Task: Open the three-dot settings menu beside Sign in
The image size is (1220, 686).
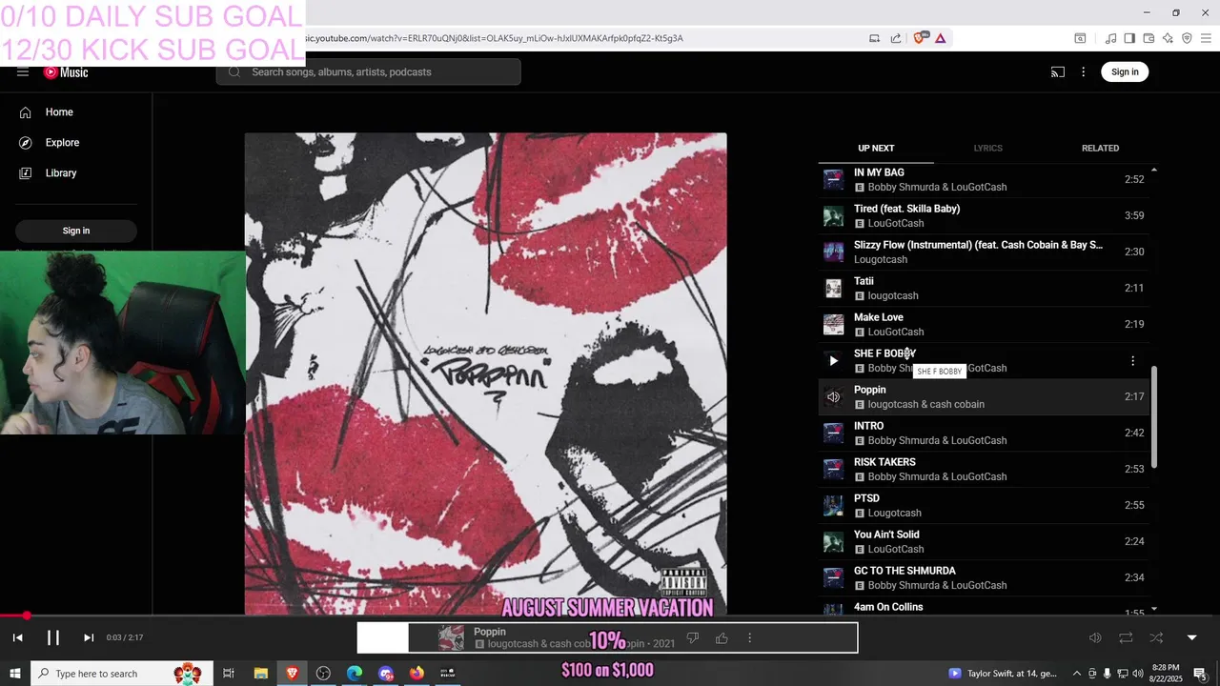Action: pos(1083,72)
